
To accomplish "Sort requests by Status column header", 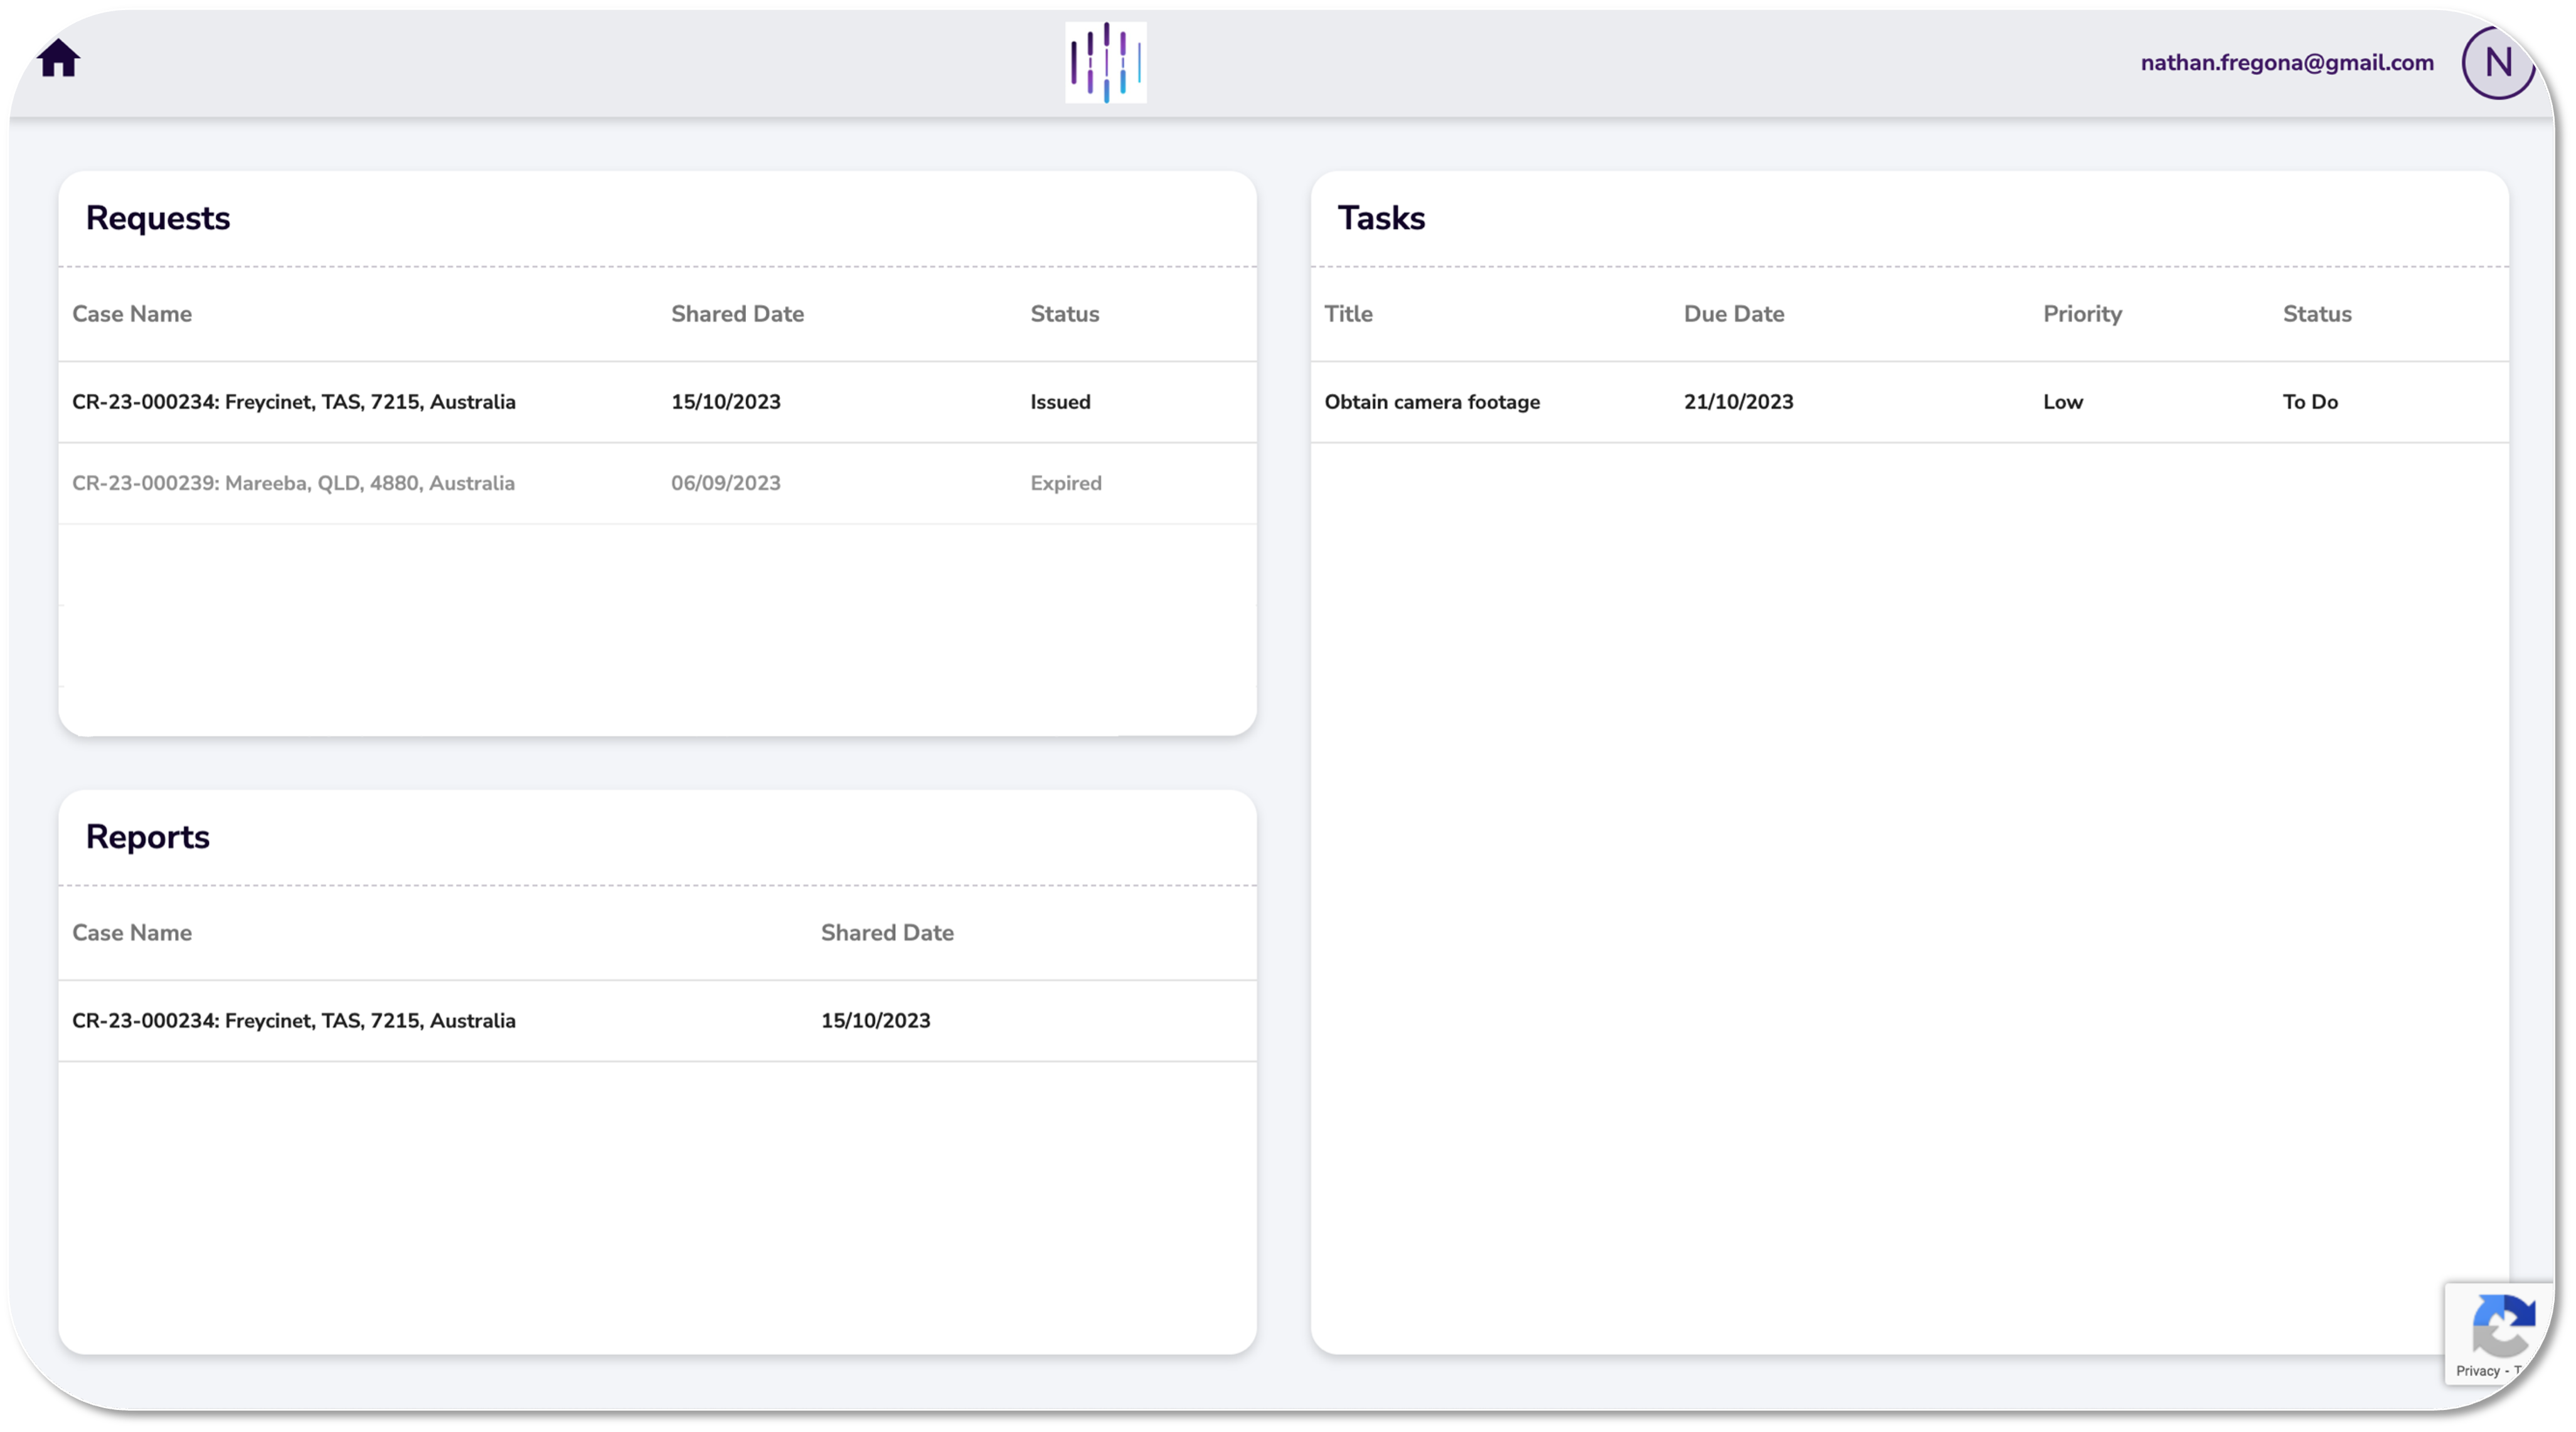I will [x=1064, y=314].
